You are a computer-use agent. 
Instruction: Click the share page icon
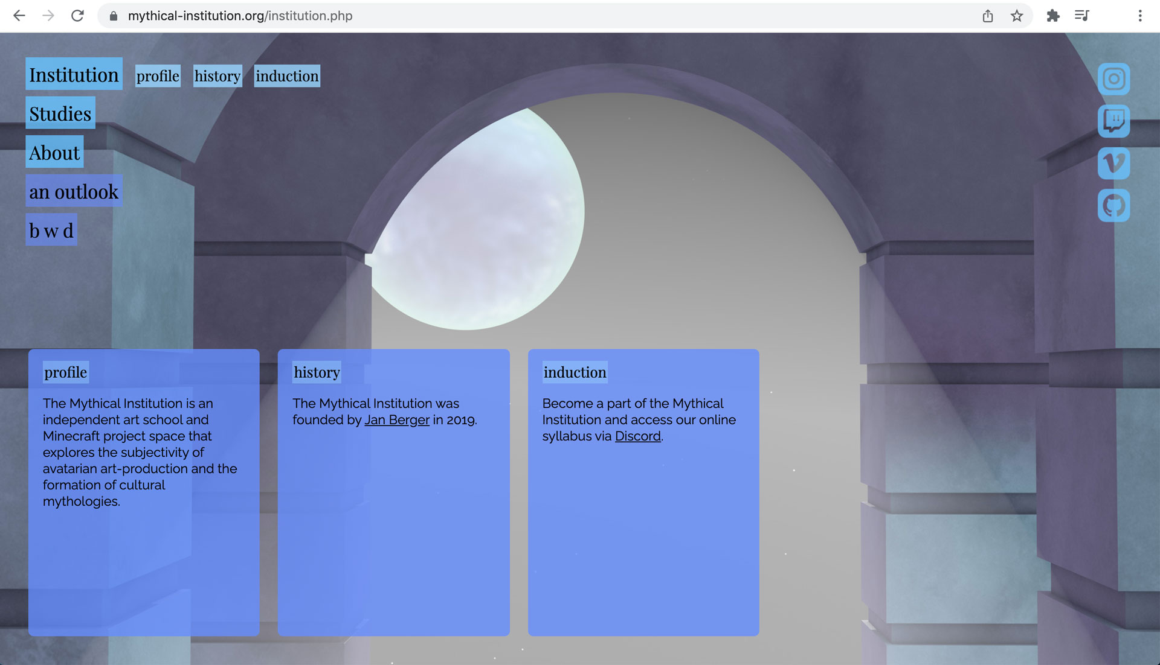(988, 16)
